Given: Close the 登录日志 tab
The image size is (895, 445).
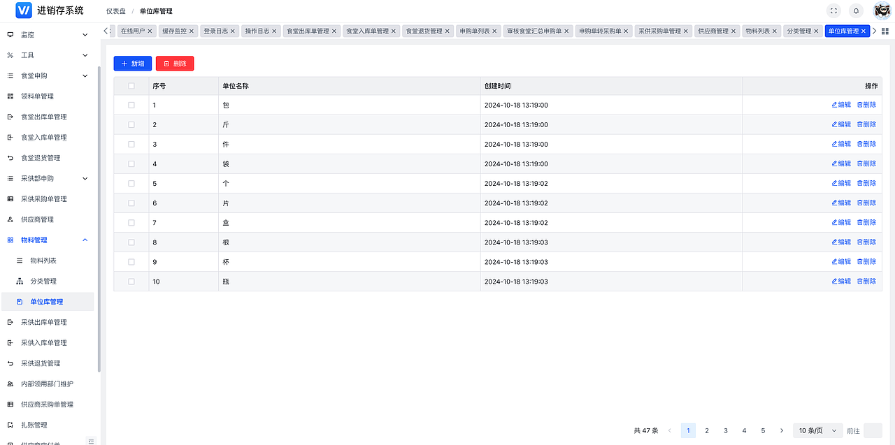Looking at the screenshot, I should pyautogui.click(x=233, y=31).
